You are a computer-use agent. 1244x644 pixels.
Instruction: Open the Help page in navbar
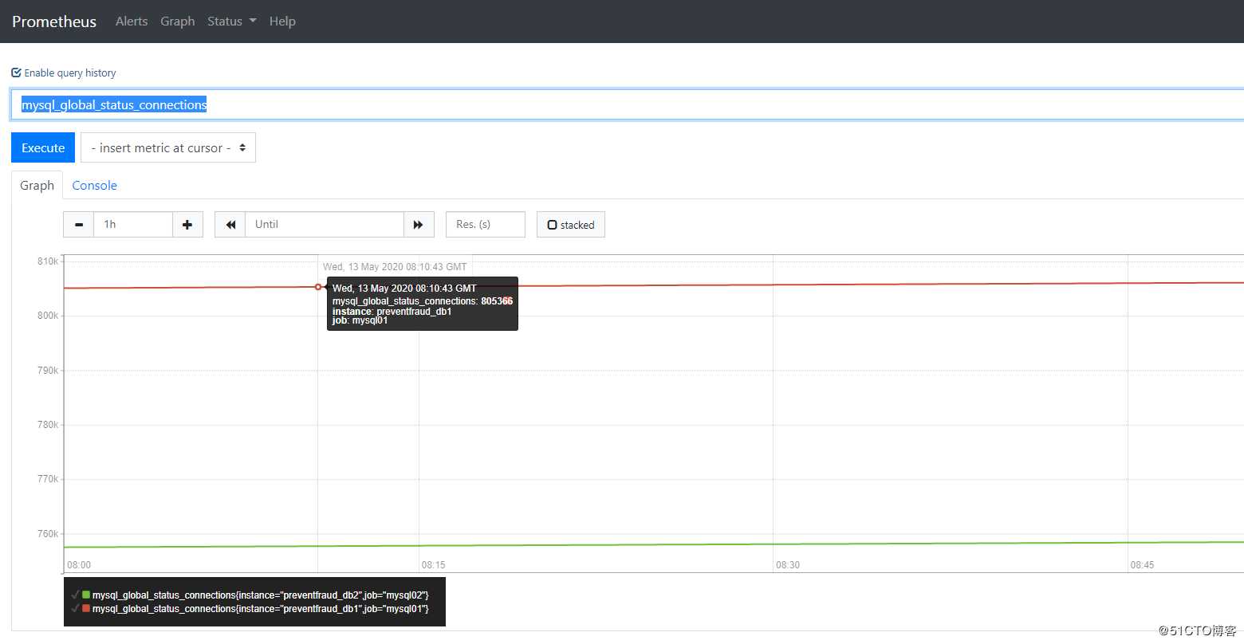282,22
